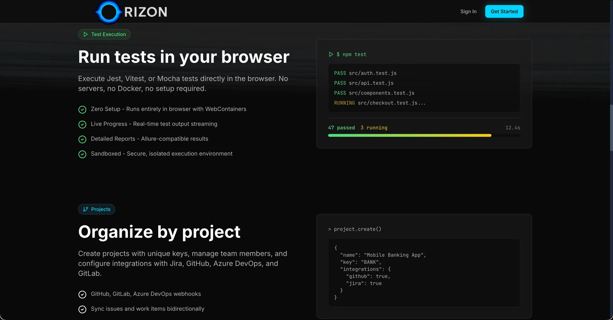Click the checkmark icon beside Sandboxed

point(82,154)
